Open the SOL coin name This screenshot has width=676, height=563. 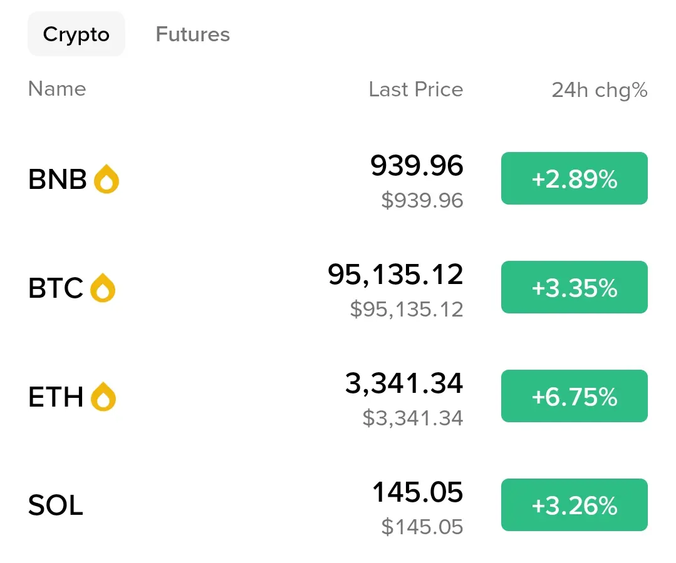pyautogui.click(x=56, y=505)
